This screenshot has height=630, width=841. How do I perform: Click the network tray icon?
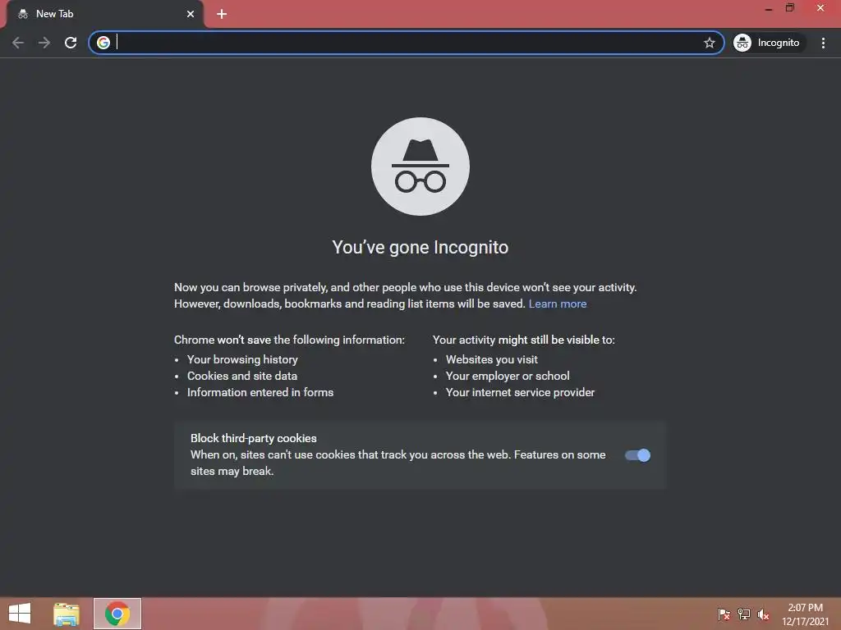point(743,614)
